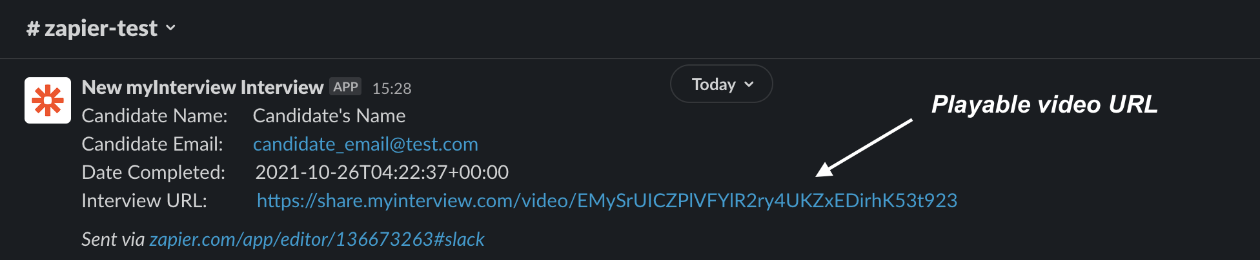Follow the zapier.com/app/editor link
This screenshot has width=1260, height=260.
pos(316,239)
